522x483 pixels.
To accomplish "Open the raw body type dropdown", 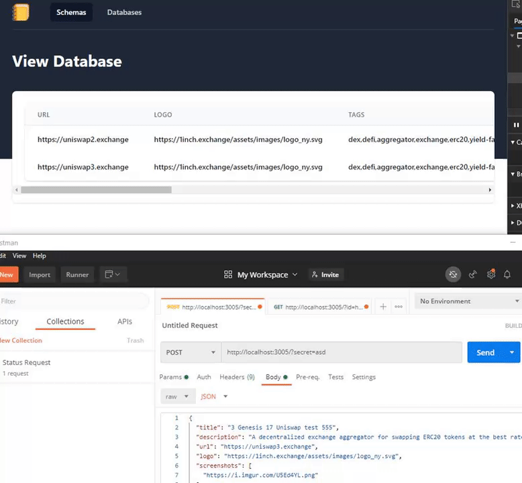I will 178,396.
